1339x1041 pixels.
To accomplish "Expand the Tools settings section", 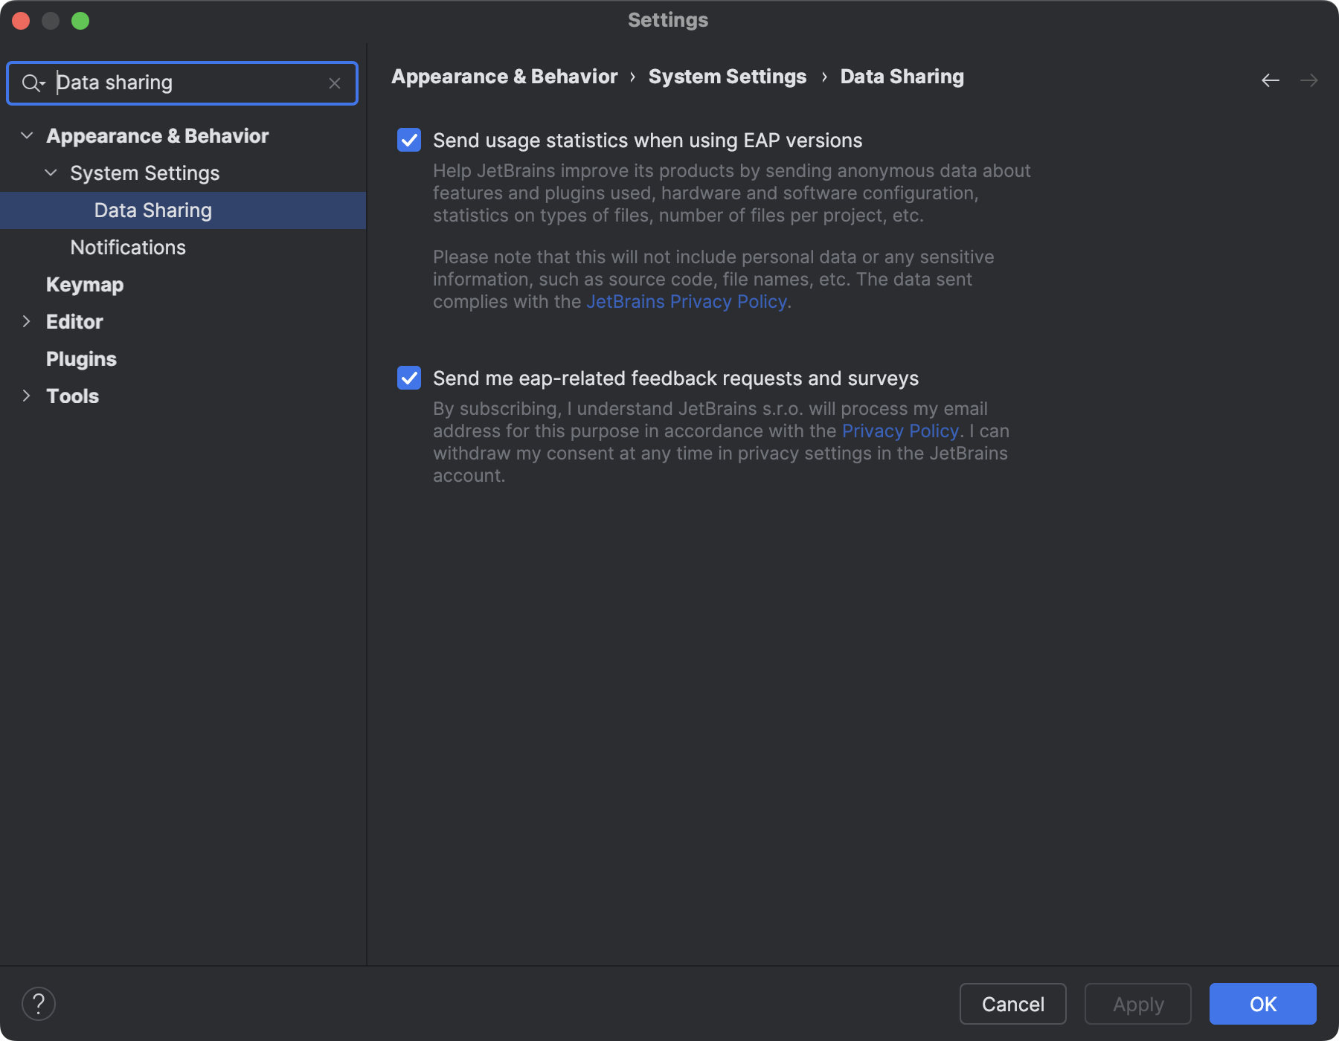I will point(26,396).
